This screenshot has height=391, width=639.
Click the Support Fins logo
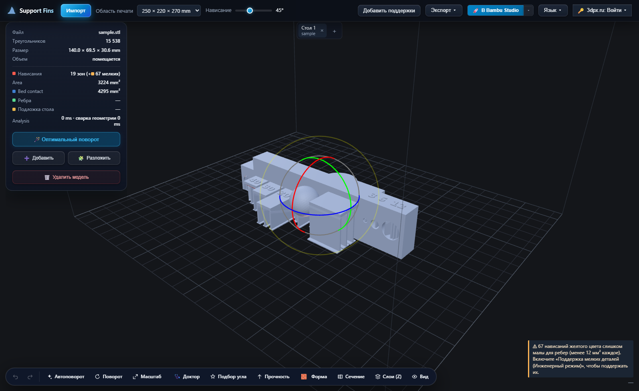point(31,11)
